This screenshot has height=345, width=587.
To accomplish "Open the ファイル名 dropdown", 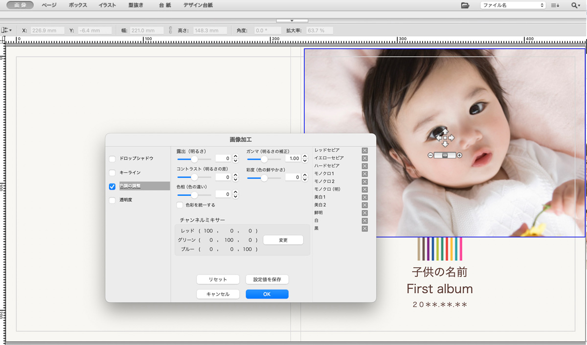I will (x=512, y=5).
